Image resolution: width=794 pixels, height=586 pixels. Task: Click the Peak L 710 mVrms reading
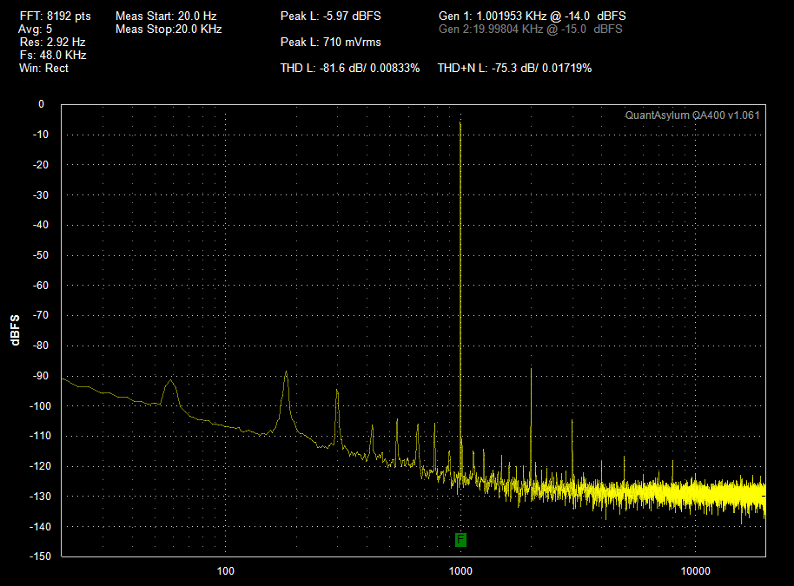pyautogui.click(x=331, y=42)
